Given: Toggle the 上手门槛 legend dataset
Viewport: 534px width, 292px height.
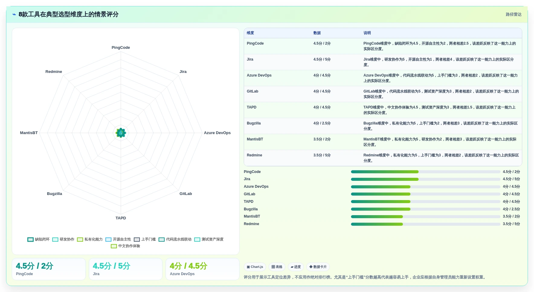Looking at the screenshot, I should tap(145, 240).
